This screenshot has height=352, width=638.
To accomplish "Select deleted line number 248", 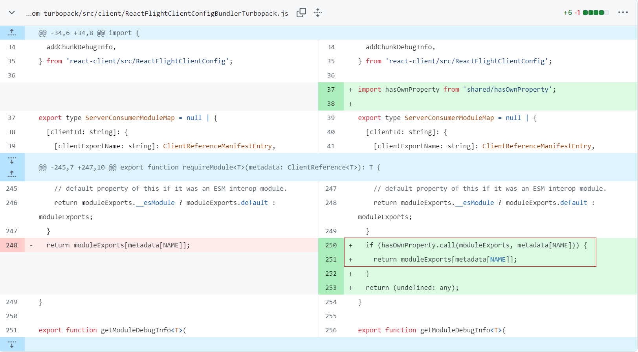I will [x=12, y=245].
